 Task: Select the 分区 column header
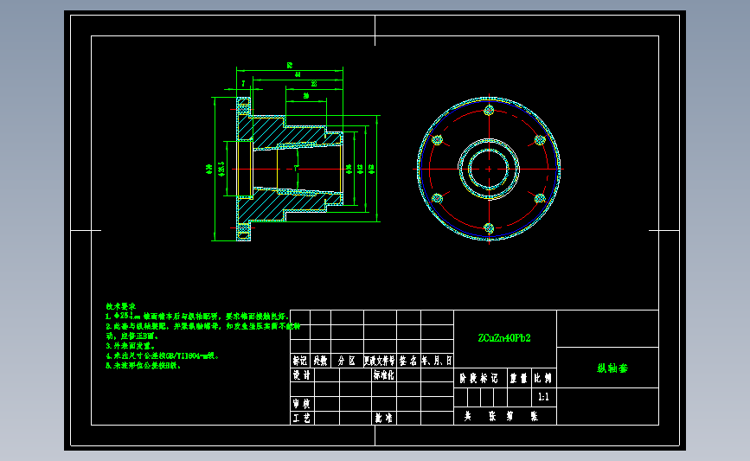pos(347,361)
